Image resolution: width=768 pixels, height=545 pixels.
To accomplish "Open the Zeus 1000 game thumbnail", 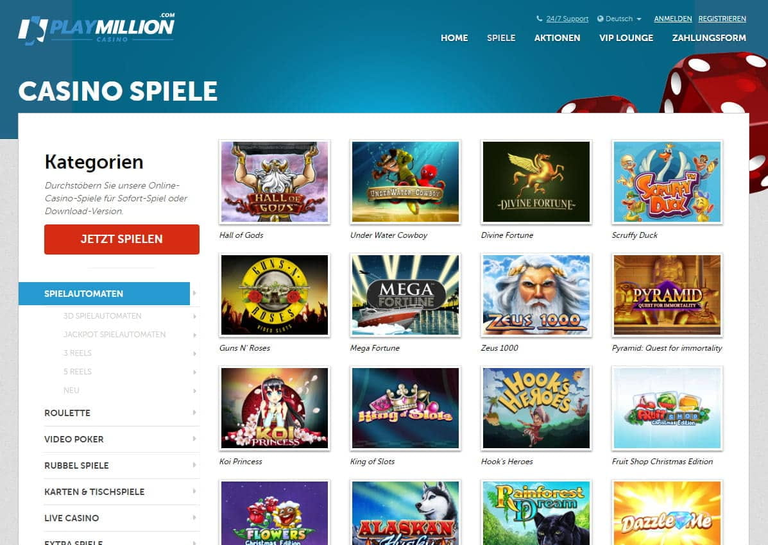I will (536, 295).
